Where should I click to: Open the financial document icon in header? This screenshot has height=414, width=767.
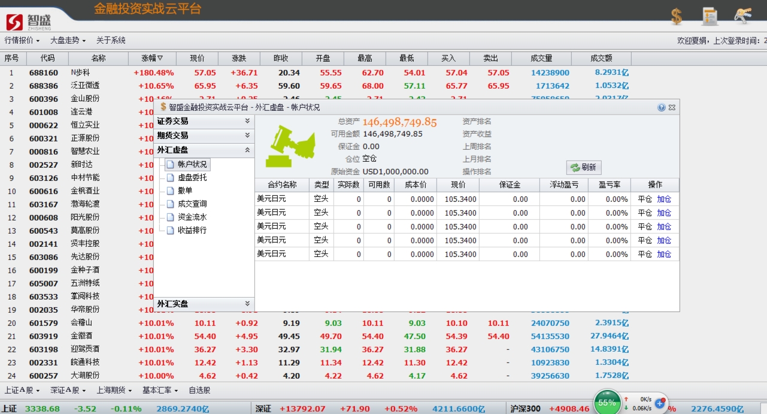710,16
